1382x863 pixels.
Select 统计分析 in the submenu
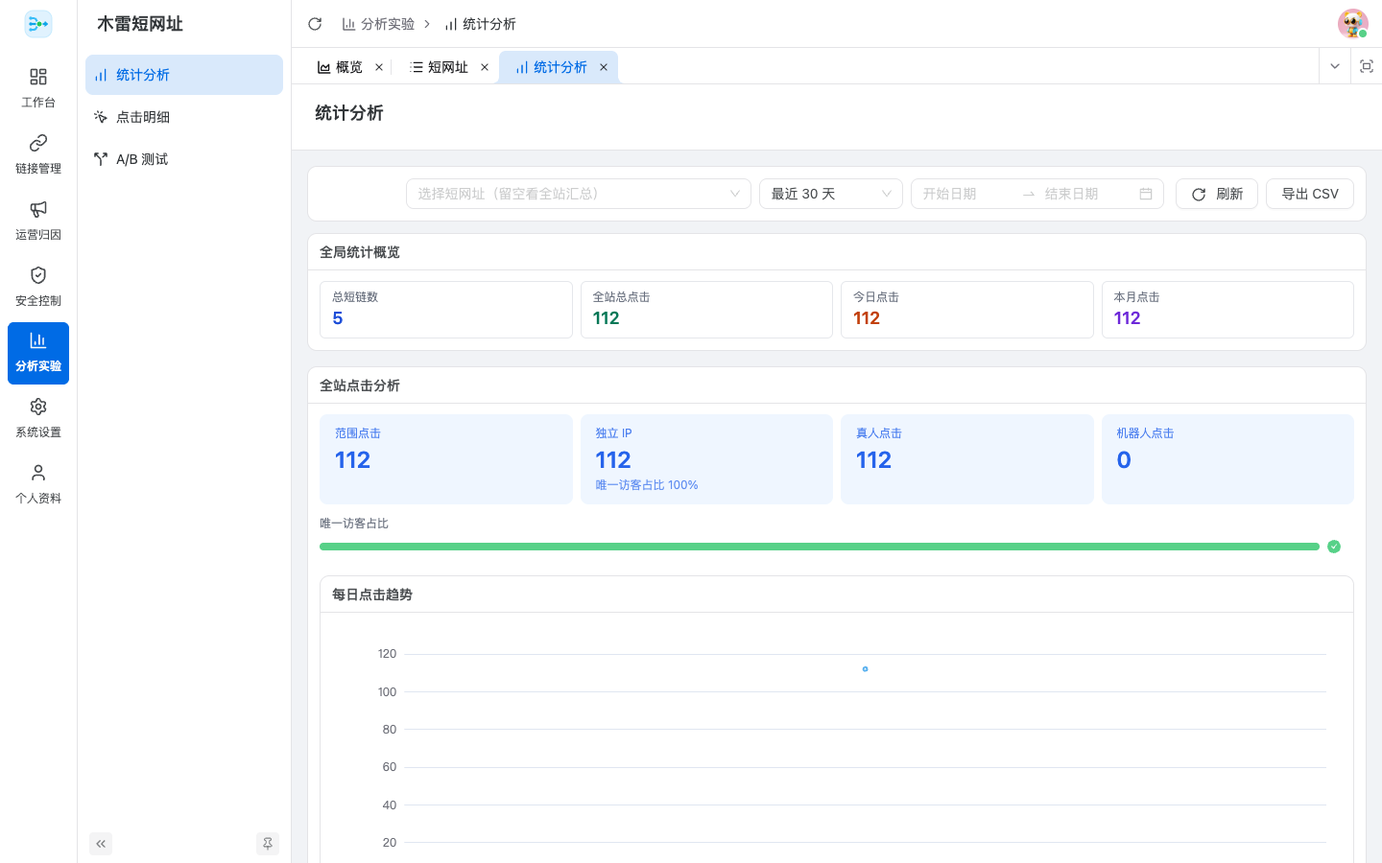click(184, 75)
